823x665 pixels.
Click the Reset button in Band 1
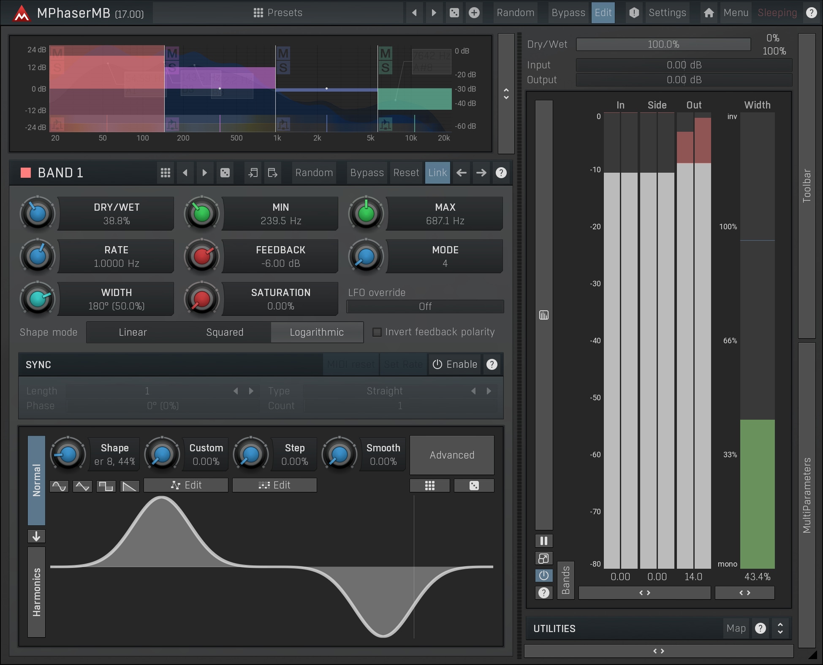click(x=406, y=173)
